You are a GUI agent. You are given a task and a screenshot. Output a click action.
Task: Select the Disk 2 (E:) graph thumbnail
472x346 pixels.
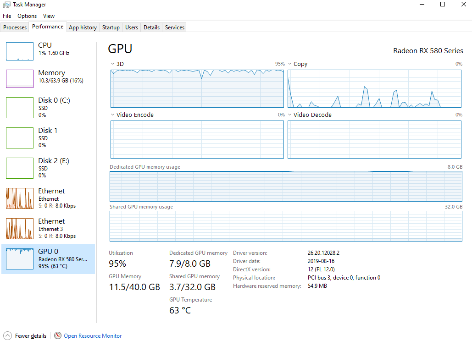20,168
